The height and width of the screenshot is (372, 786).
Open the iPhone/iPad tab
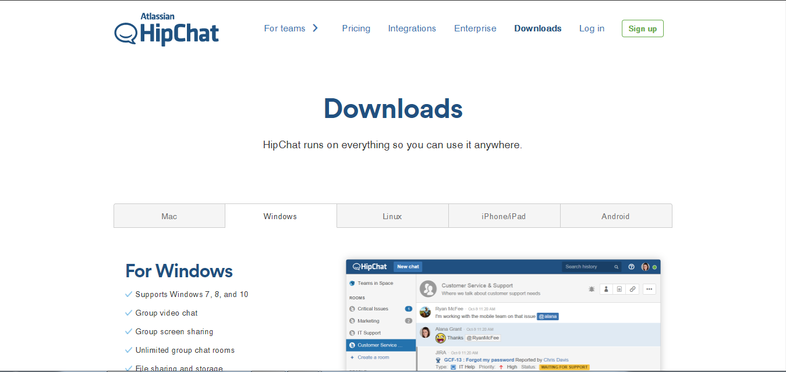coord(504,216)
